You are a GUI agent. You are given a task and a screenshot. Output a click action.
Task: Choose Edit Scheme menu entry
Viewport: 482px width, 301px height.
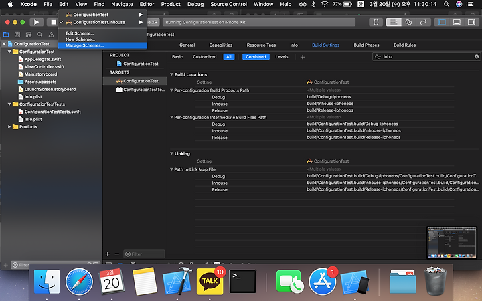pos(102,33)
